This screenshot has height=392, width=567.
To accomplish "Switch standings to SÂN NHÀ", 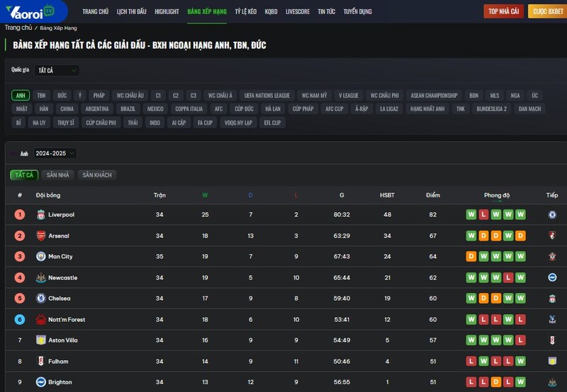I will (x=58, y=175).
